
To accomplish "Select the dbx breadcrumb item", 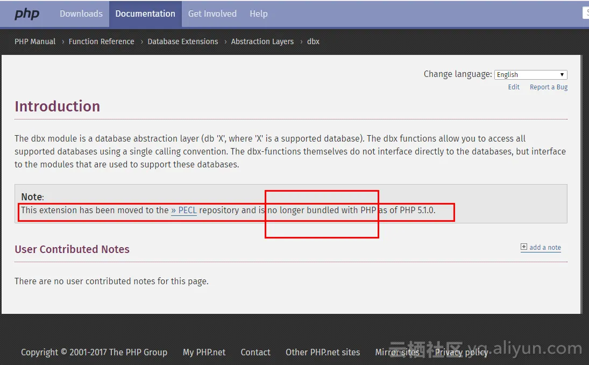I will pyautogui.click(x=313, y=41).
